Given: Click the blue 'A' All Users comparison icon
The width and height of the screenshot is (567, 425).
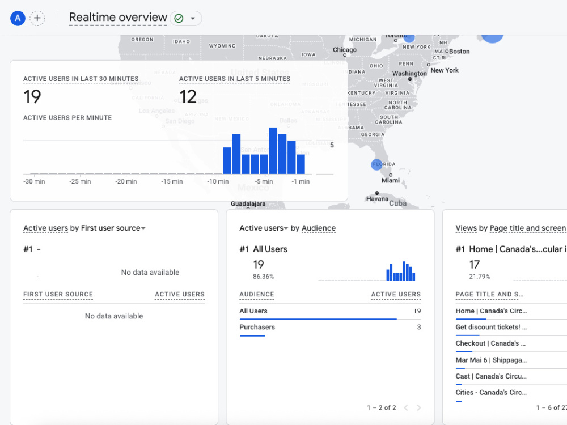Looking at the screenshot, I should 18,18.
